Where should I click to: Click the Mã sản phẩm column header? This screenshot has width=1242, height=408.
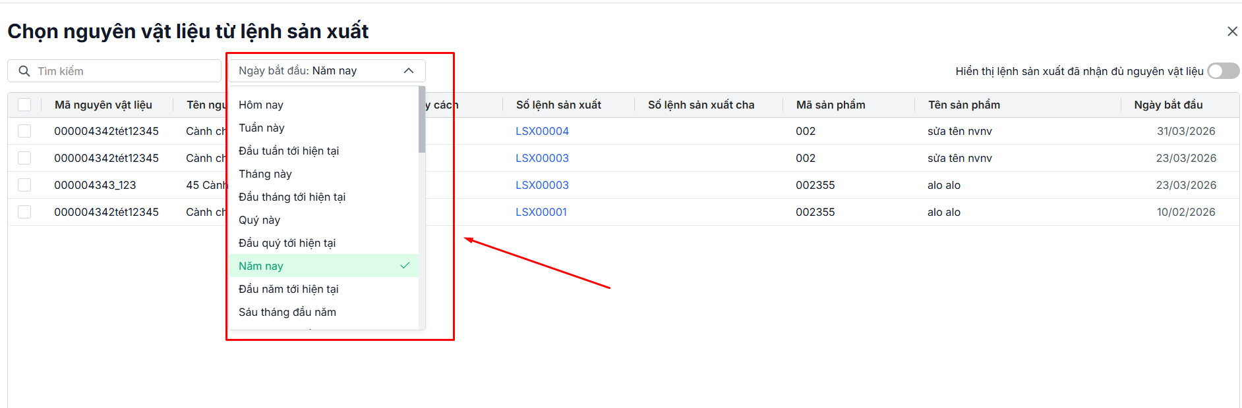pos(831,105)
